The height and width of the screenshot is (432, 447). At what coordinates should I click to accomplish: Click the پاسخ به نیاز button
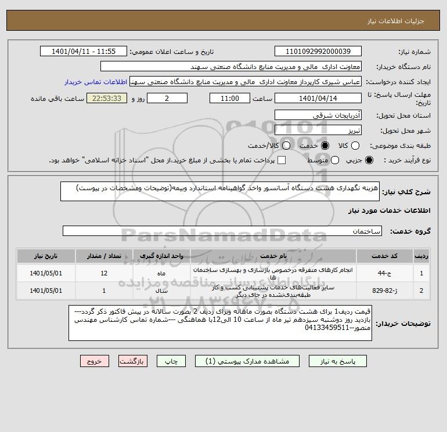pyautogui.click(x=337, y=361)
